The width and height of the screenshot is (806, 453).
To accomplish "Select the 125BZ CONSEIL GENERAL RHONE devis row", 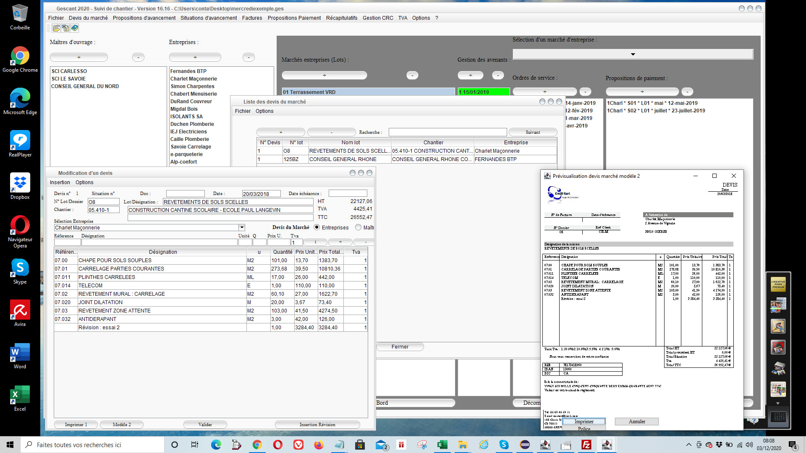I will coord(407,159).
